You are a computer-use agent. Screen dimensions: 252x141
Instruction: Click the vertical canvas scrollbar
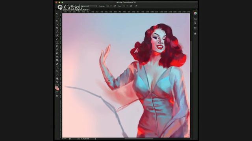(x=191, y=56)
